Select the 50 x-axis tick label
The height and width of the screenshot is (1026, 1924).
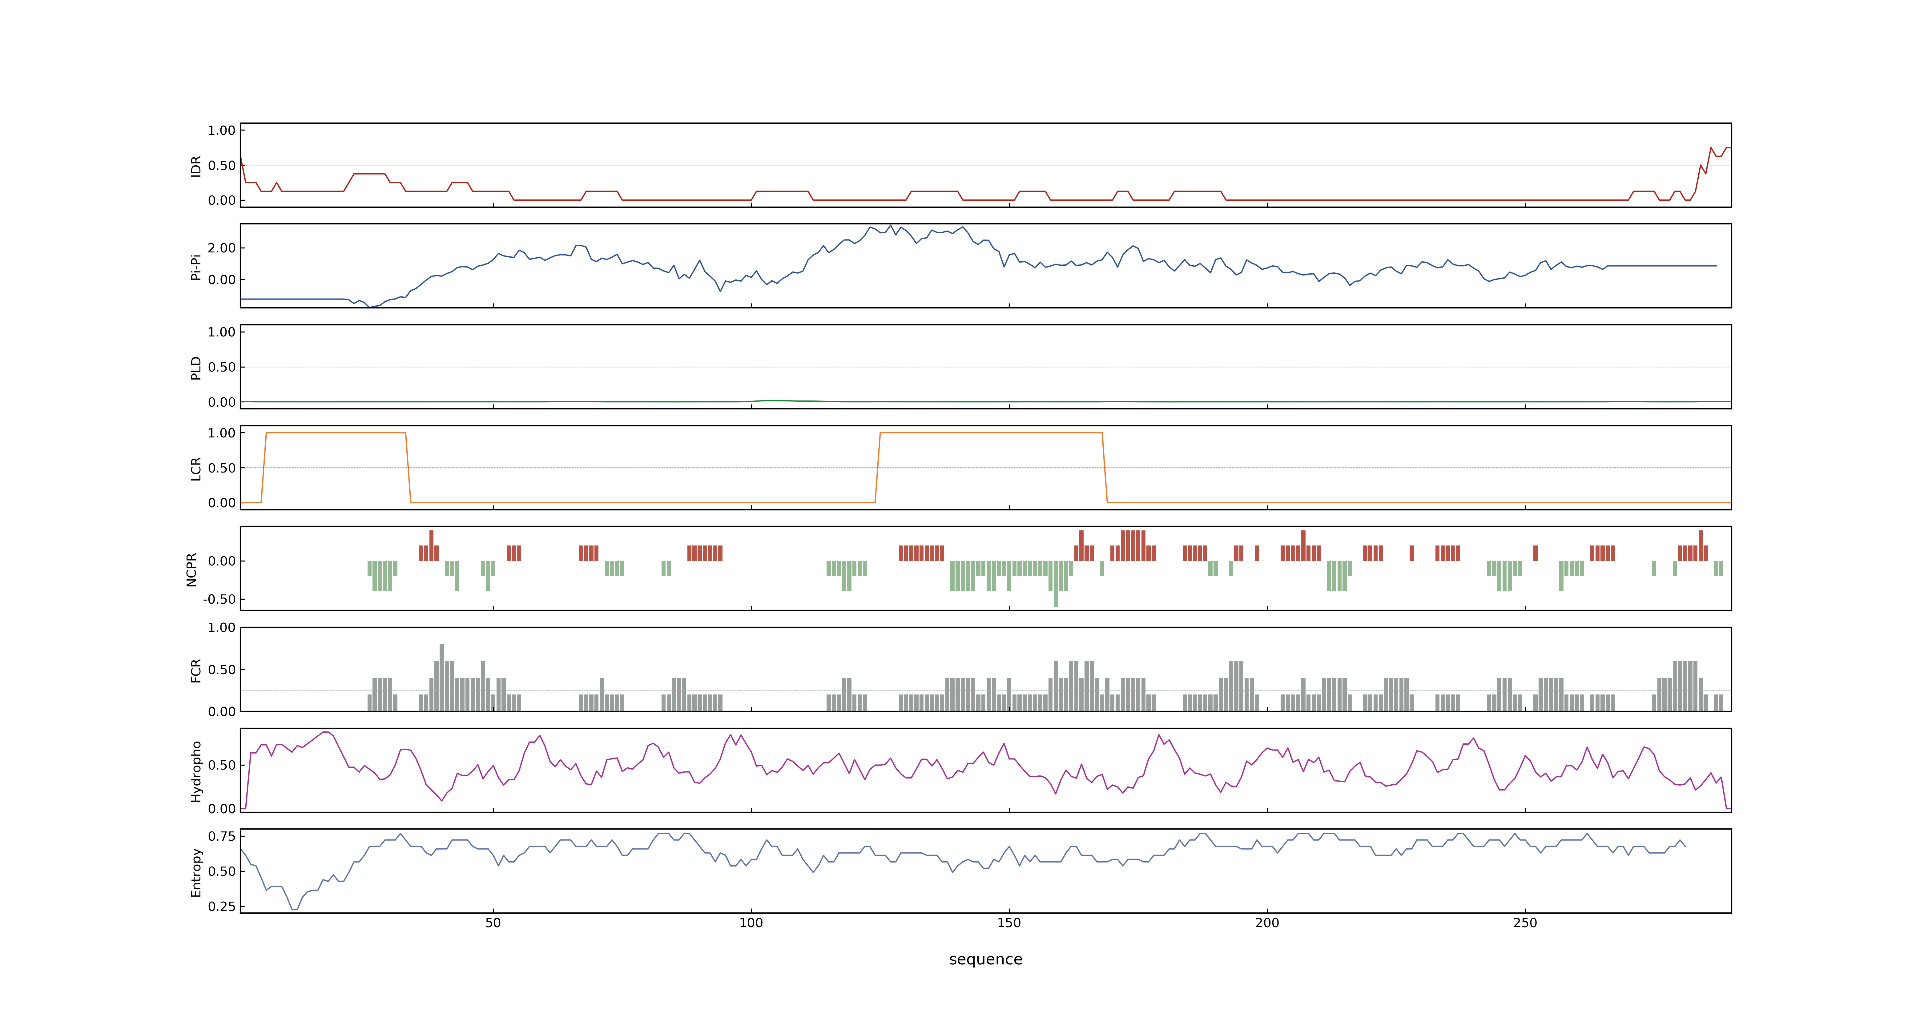coord(493,923)
